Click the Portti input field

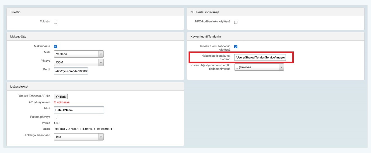click(71, 71)
